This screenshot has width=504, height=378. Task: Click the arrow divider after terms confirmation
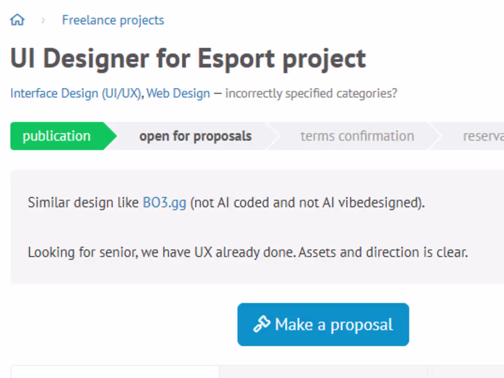[435, 136]
